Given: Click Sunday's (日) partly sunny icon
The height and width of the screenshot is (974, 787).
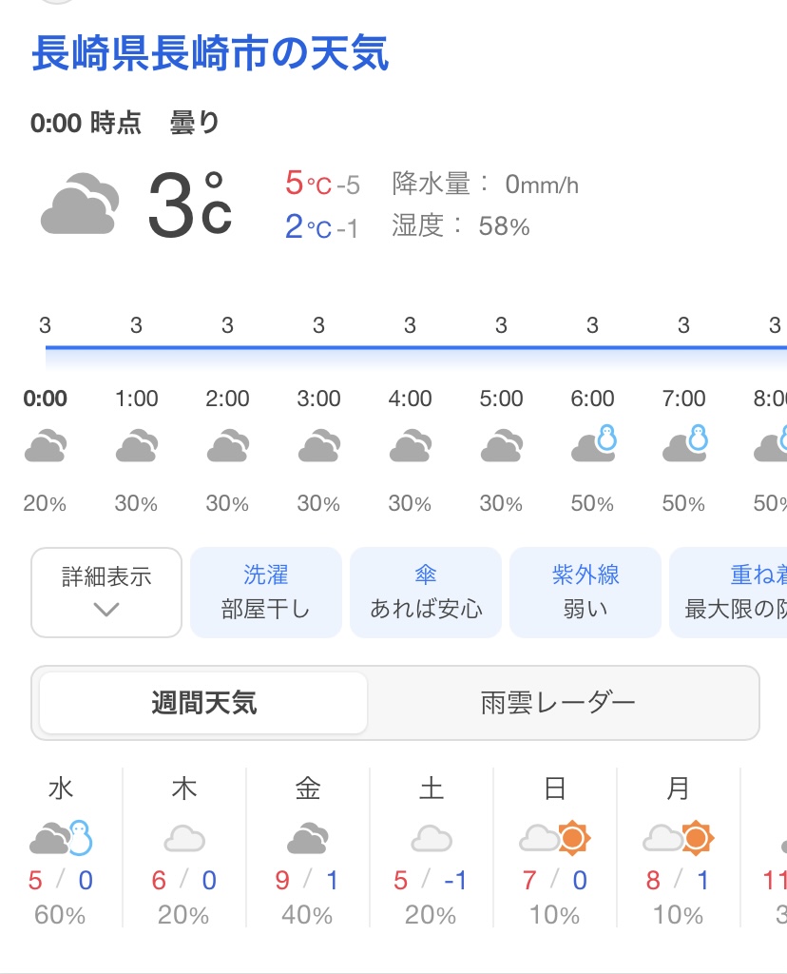Looking at the screenshot, I should coord(555,838).
